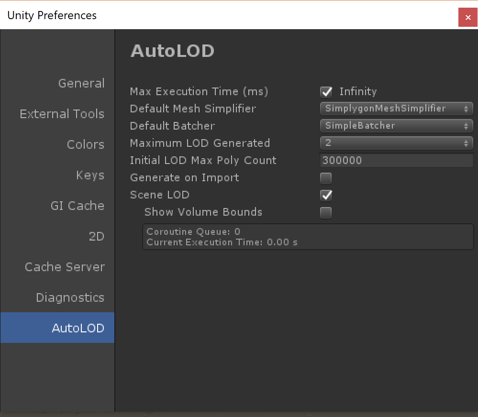This screenshot has width=478, height=417.
Task: Enable the Show Volume Bounds checkbox
Action: pos(326,213)
